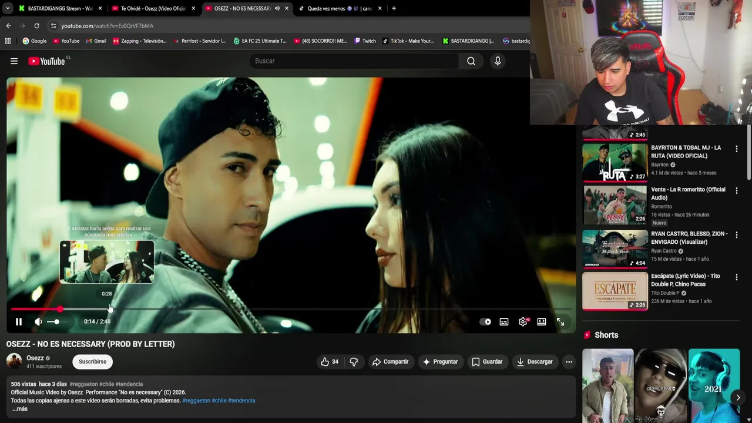This screenshot has width=752, height=423.
Task: Mute tab via speaker icon on tab
Action: (277, 8)
